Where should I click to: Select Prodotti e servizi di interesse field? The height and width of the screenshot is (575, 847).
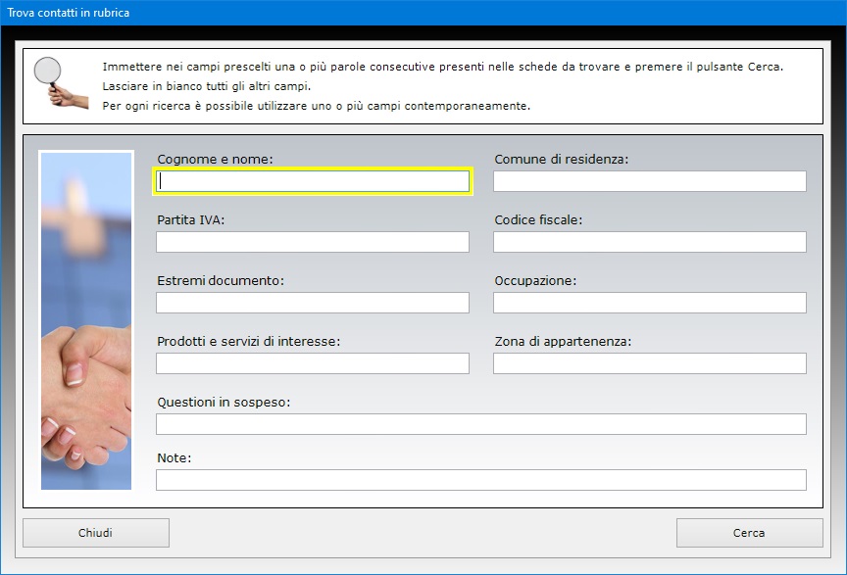(x=313, y=363)
